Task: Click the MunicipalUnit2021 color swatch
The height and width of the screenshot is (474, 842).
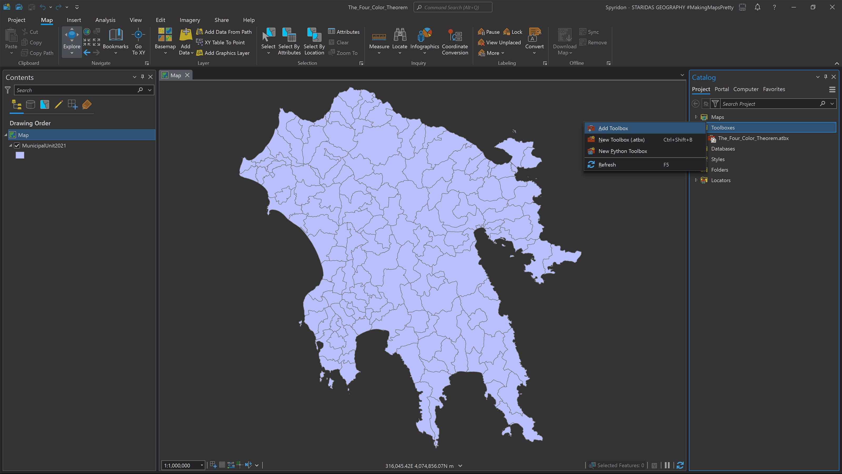Action: click(20, 155)
